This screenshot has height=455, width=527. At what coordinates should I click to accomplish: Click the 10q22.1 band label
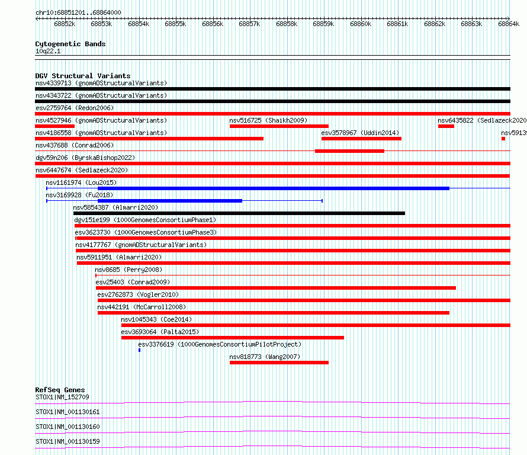point(48,51)
